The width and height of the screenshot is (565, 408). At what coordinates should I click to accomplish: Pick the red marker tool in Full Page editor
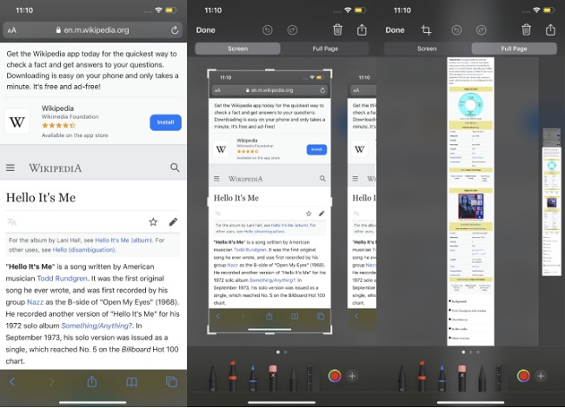pyautogui.click(x=422, y=377)
